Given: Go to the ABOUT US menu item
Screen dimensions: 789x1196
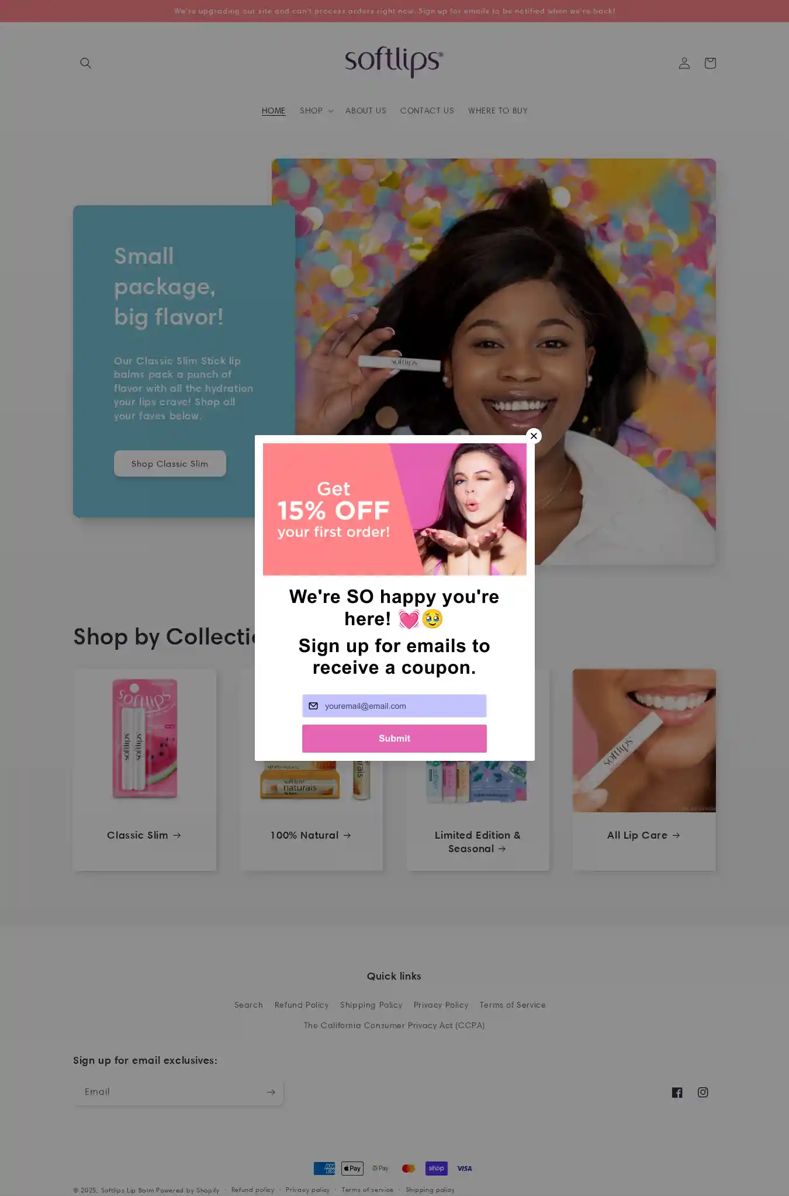Looking at the screenshot, I should (x=366, y=111).
